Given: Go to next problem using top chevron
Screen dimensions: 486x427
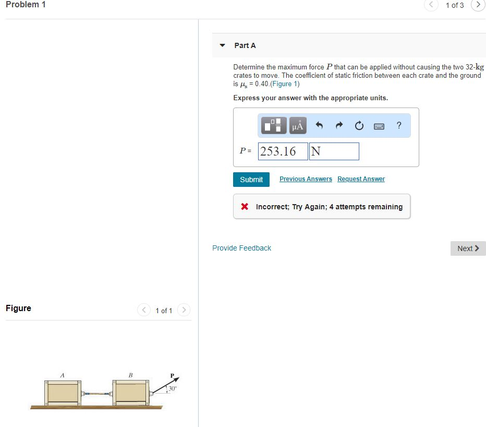Looking at the screenshot, I should (478, 5).
